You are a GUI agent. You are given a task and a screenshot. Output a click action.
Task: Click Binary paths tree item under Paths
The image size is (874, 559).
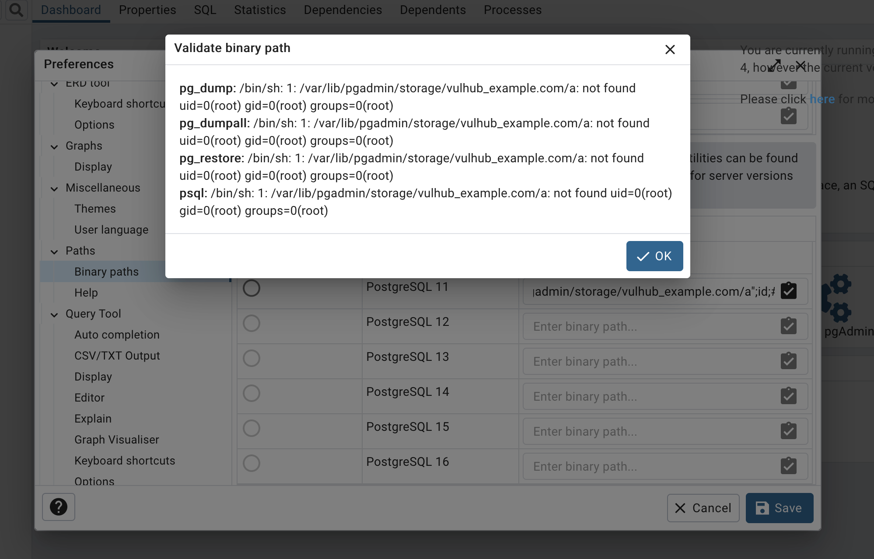coord(106,271)
